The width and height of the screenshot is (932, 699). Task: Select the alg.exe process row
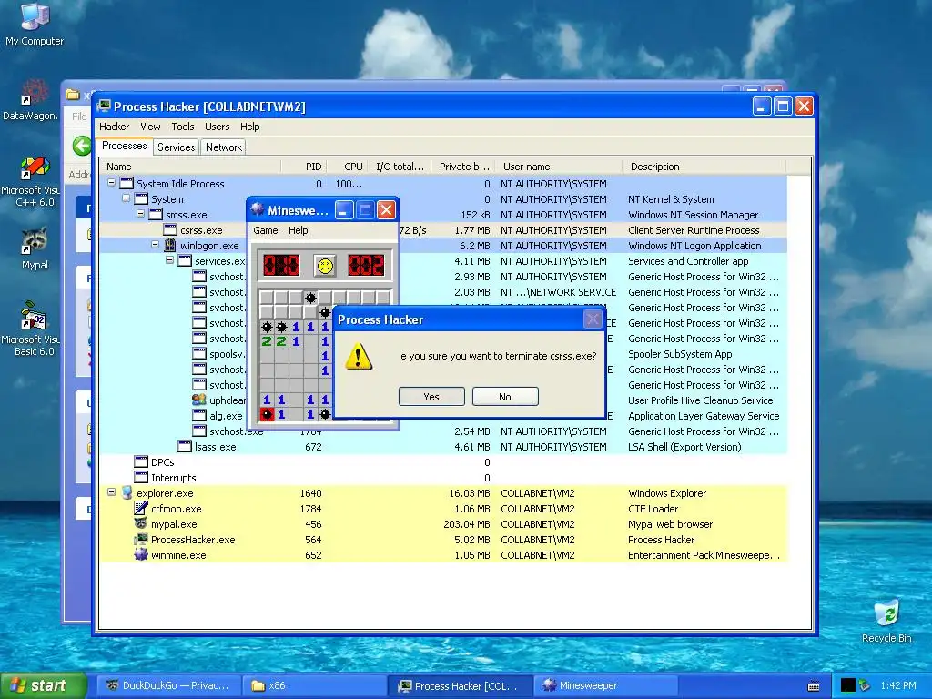click(443, 415)
